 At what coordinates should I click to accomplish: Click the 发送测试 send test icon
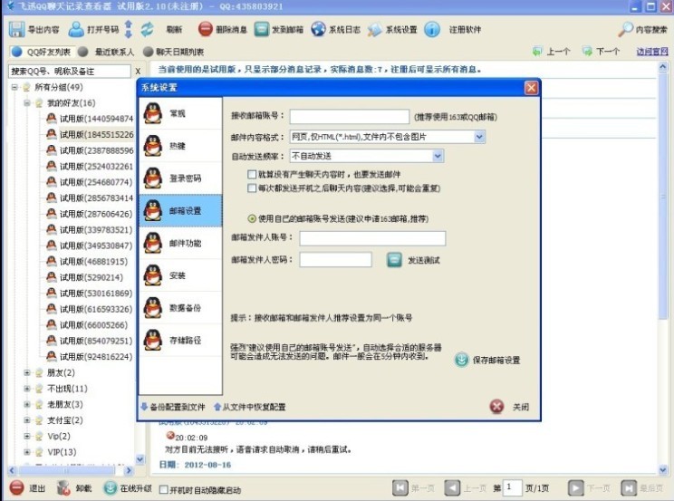(394, 260)
